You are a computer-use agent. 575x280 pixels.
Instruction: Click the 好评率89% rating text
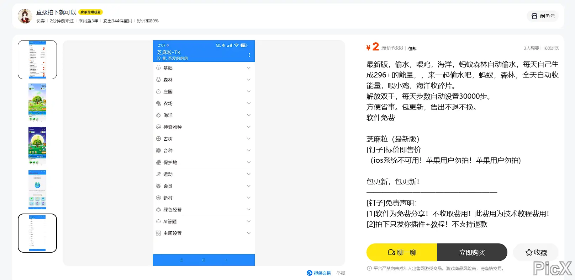click(x=148, y=21)
